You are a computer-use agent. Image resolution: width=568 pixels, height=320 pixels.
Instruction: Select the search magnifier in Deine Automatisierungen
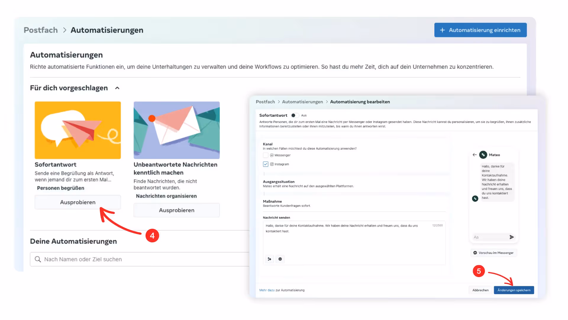pyautogui.click(x=38, y=259)
